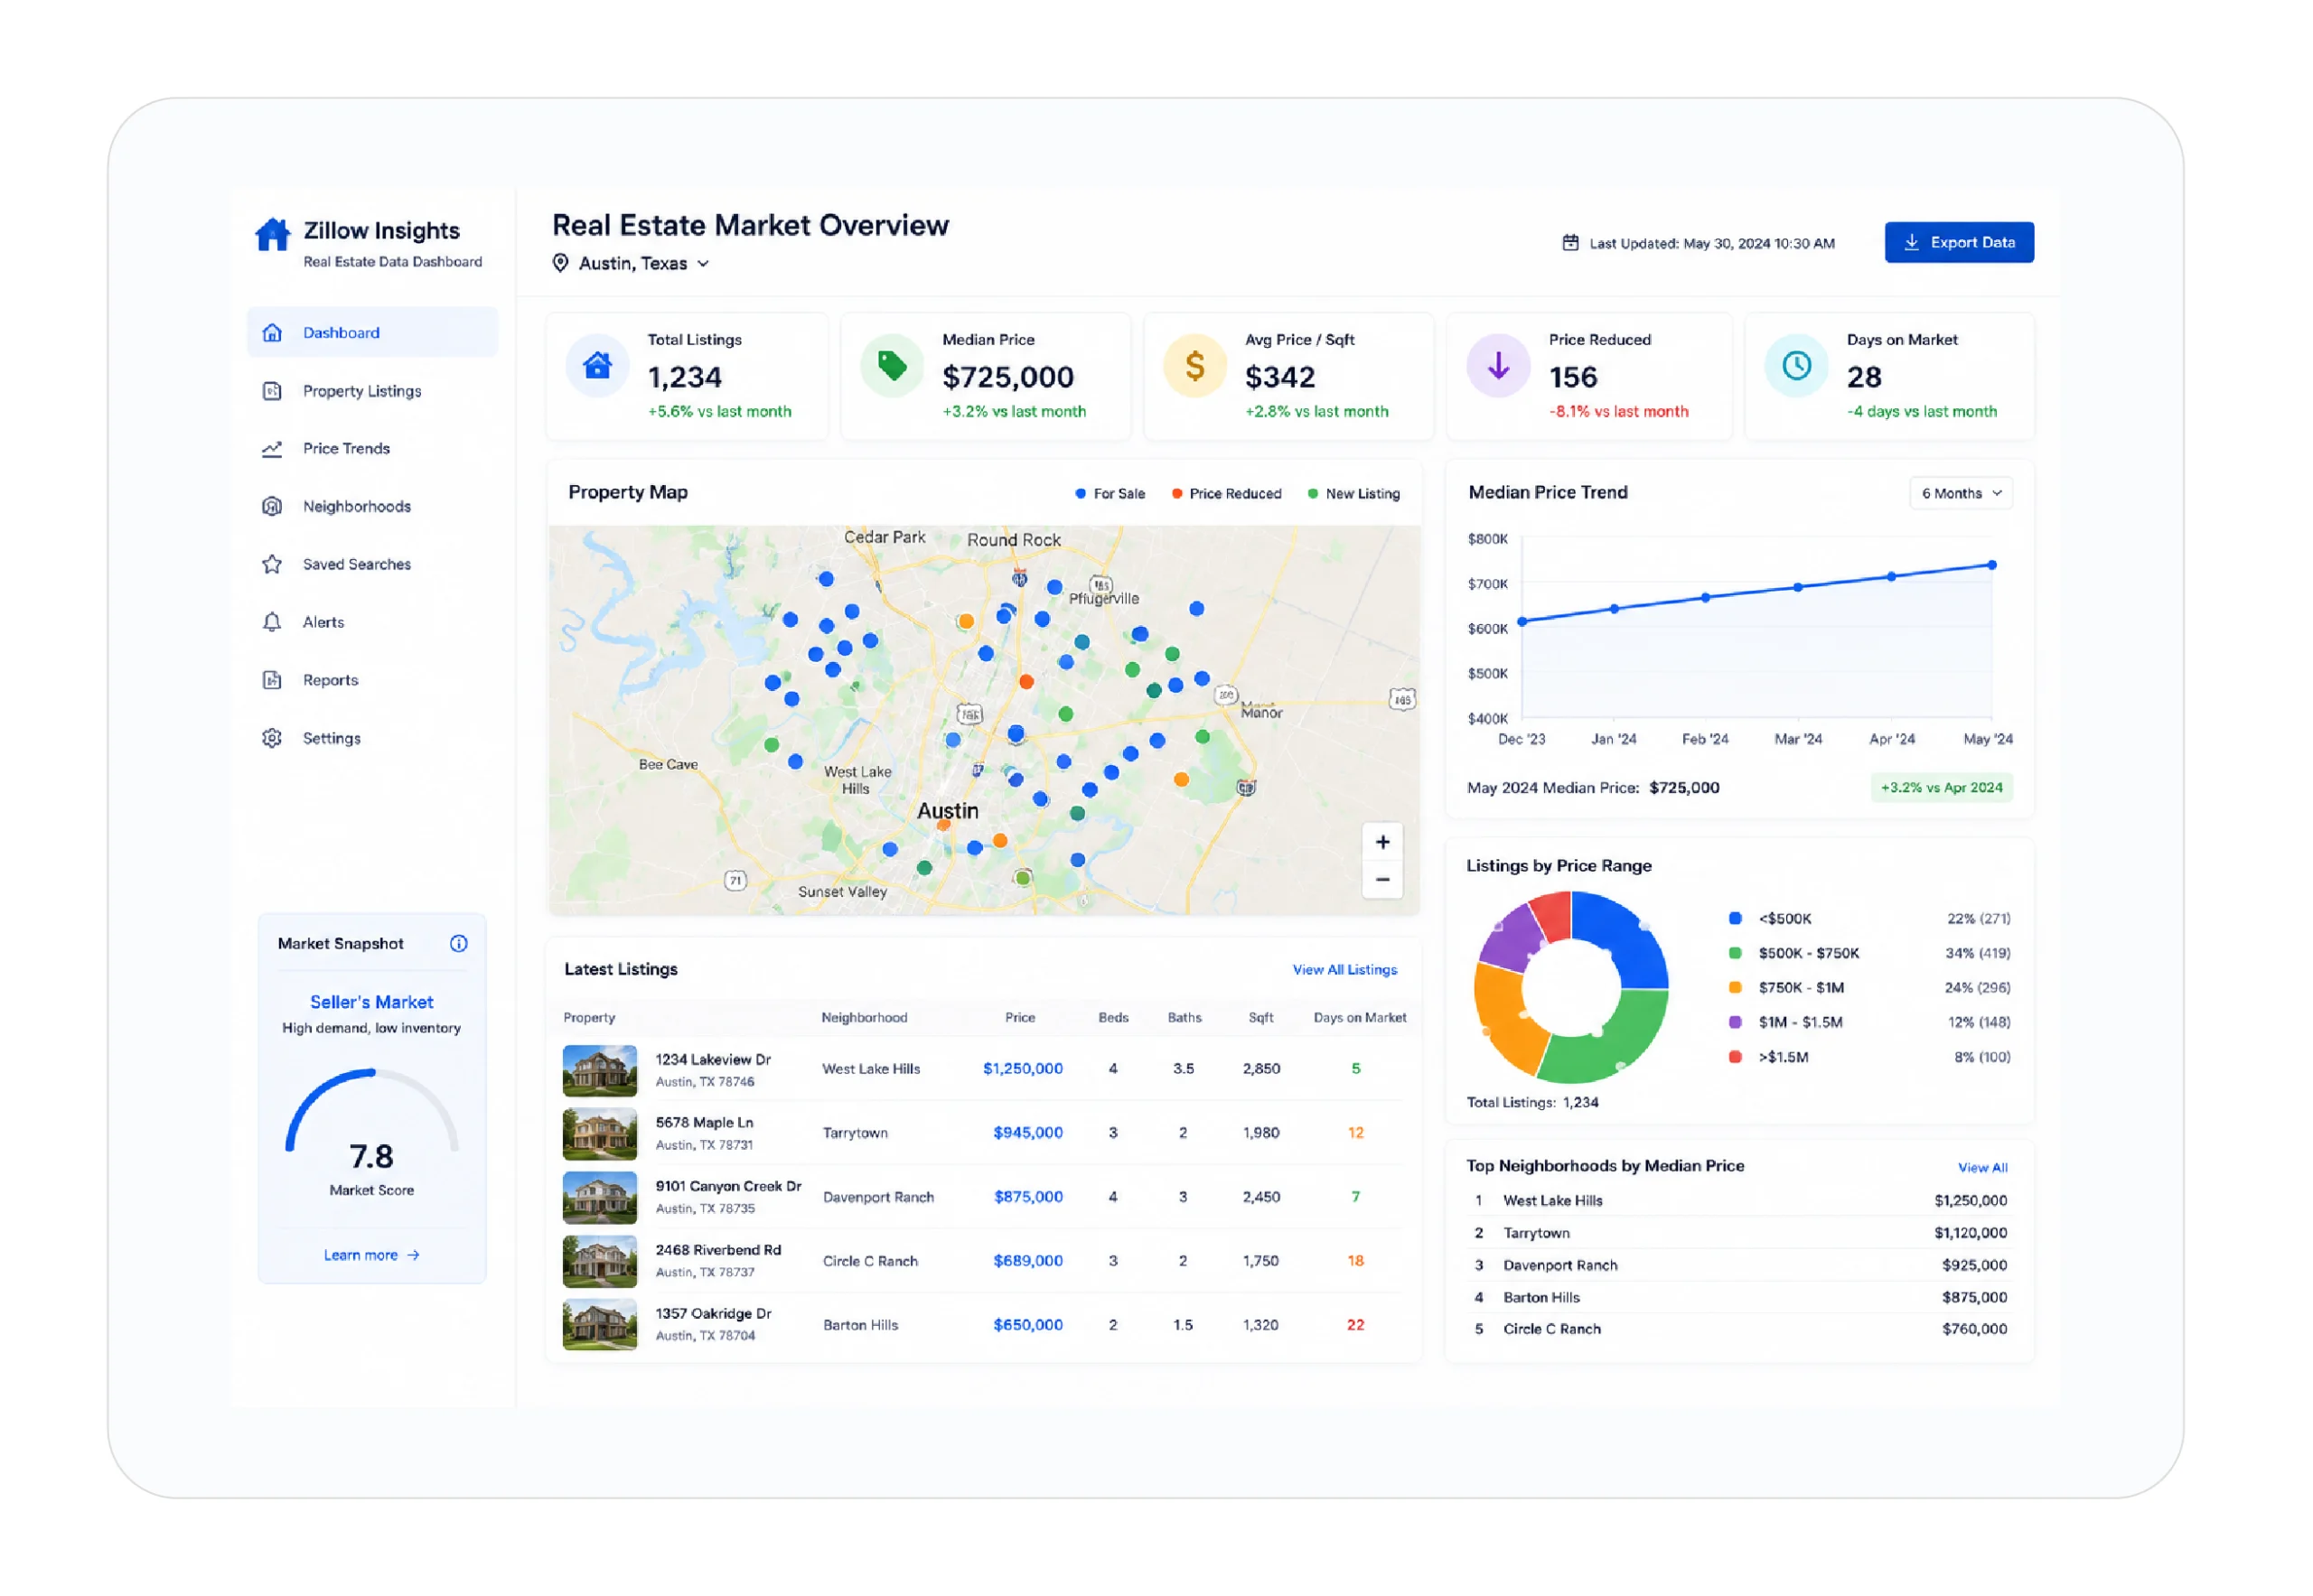Zoom in on the property map

[1383, 843]
